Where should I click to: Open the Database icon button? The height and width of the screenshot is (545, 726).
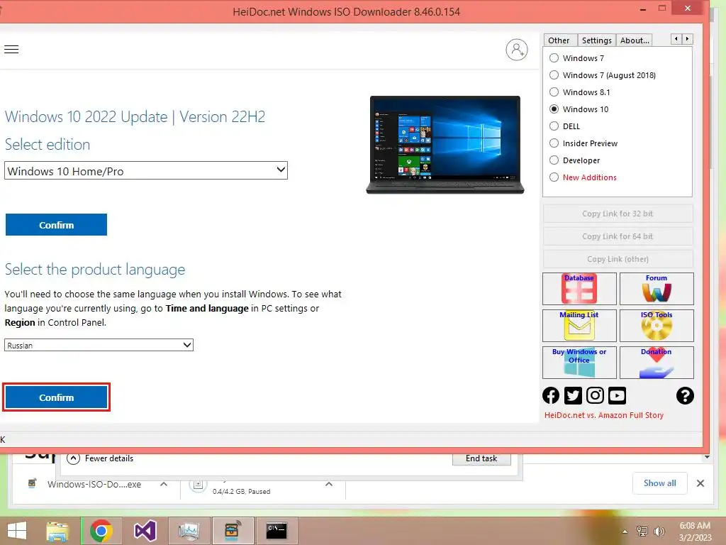579,288
